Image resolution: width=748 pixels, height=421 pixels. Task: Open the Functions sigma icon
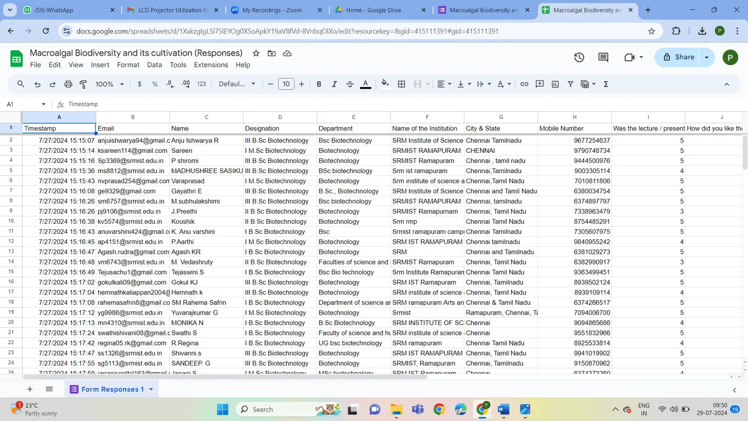coord(606,84)
